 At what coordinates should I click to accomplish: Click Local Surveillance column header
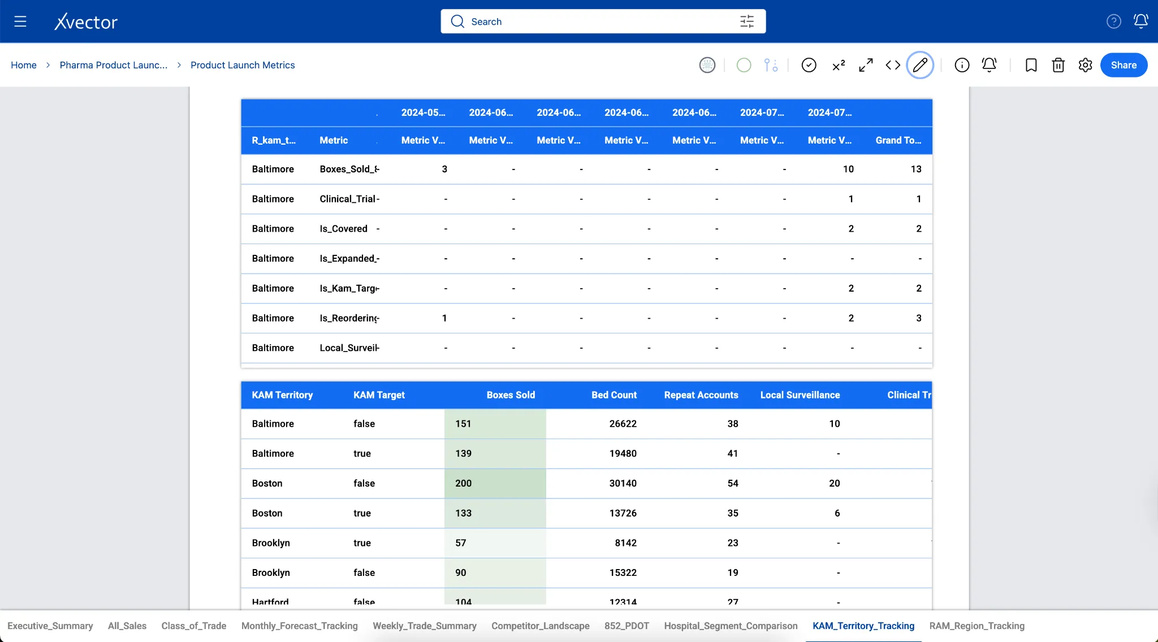tap(800, 395)
